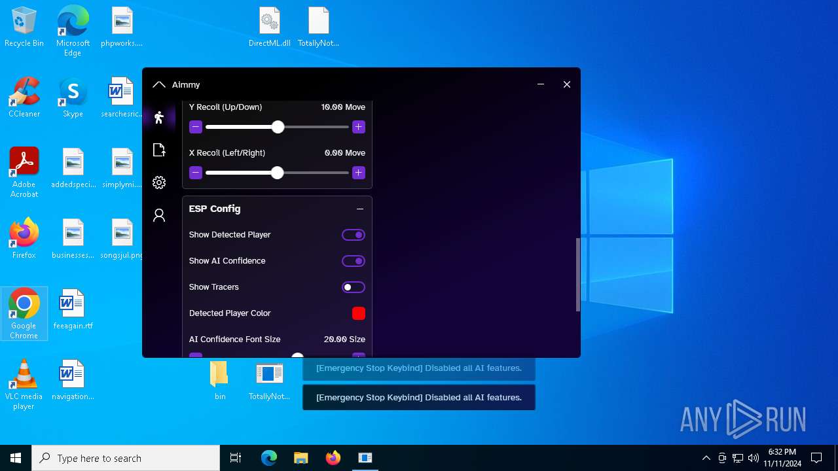838x471 pixels.
Task: Increase Y Recoil with the plus button
Action: 358,127
